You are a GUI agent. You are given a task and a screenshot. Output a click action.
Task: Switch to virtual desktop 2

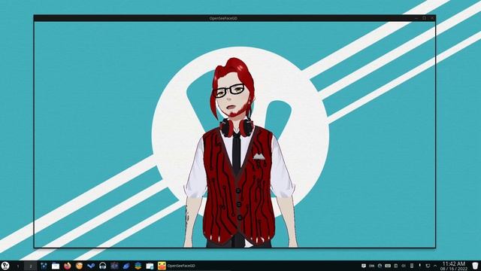coord(30,266)
